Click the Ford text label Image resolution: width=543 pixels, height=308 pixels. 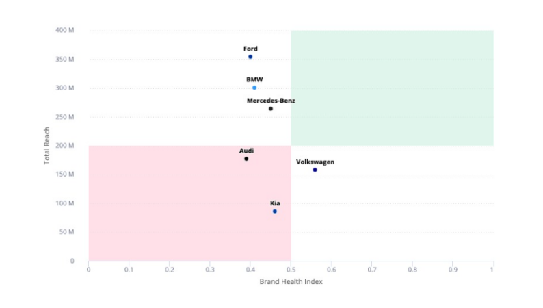click(250, 49)
